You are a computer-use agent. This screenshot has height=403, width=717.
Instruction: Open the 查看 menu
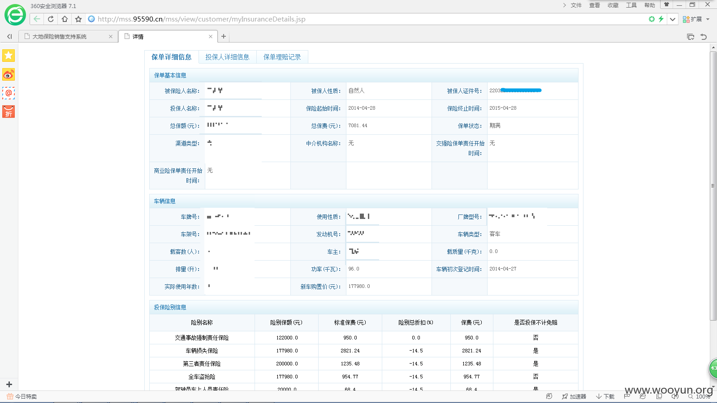point(595,5)
